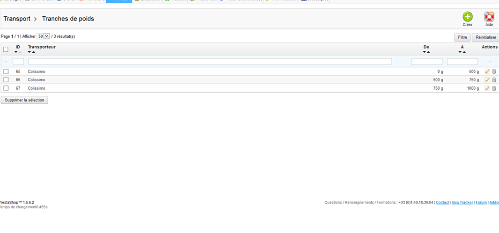Focus the De filter input field
Screen dimensions: 499x233
(x=427, y=62)
